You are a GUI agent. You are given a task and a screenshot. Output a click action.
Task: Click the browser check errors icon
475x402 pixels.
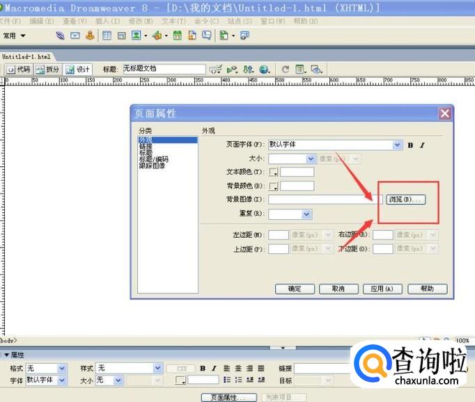(x=216, y=70)
